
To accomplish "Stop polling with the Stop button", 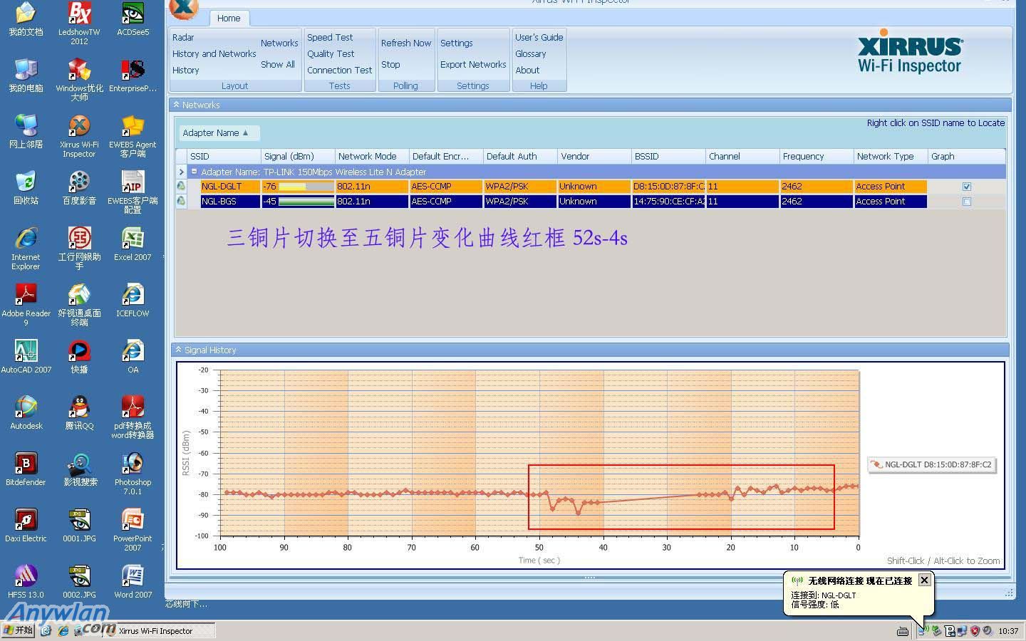I will click(x=390, y=64).
